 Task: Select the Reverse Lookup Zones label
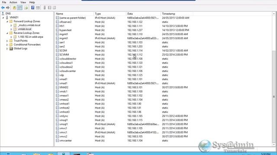click(26, 33)
